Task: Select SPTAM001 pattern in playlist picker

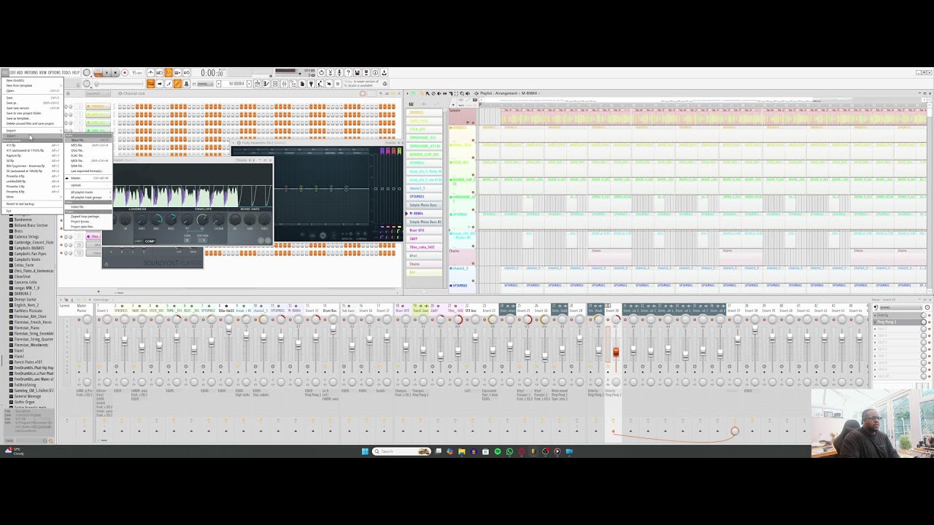Action: 424,196
